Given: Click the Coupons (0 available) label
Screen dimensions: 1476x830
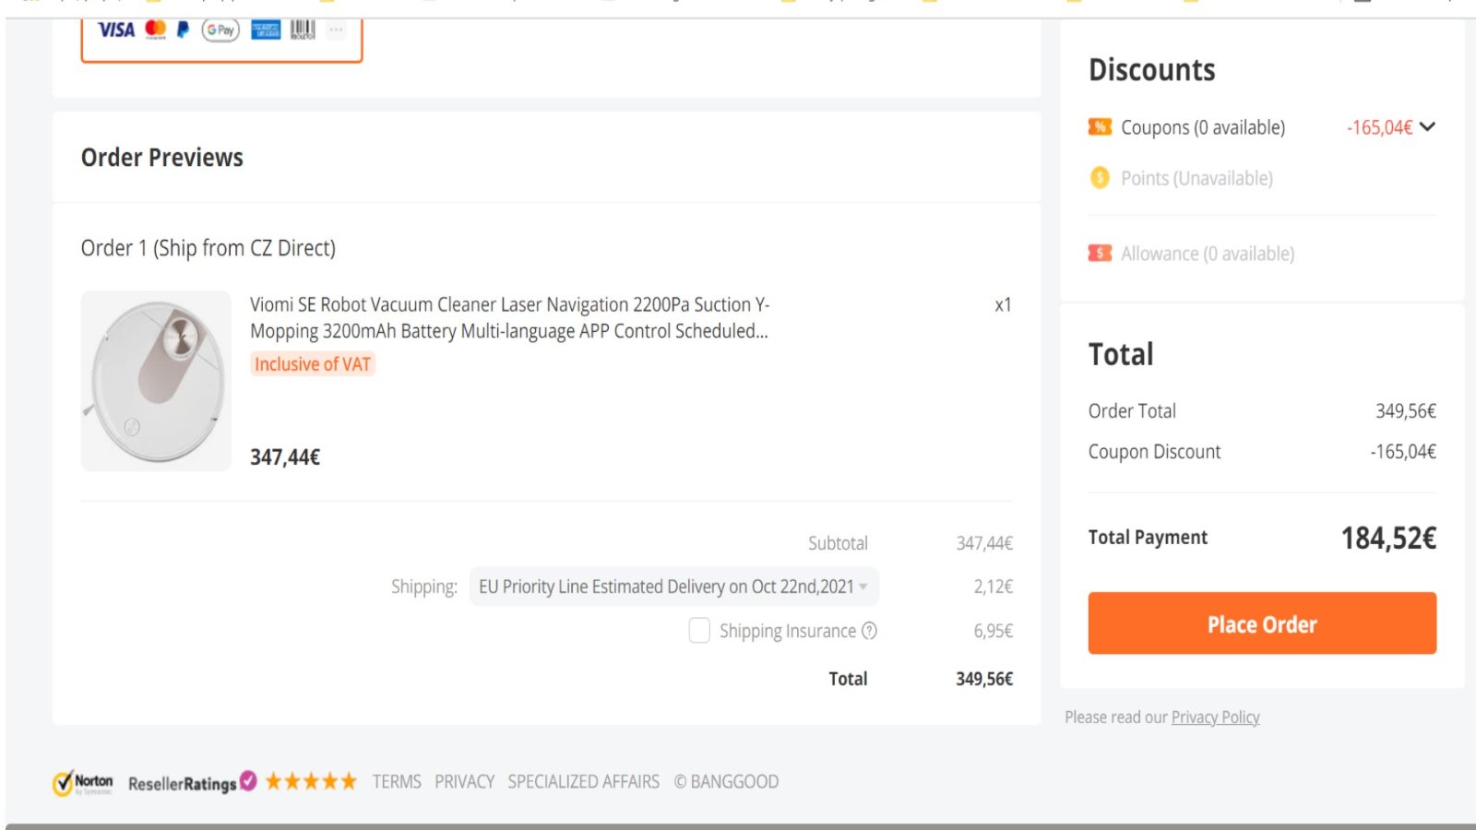Looking at the screenshot, I should tap(1203, 127).
